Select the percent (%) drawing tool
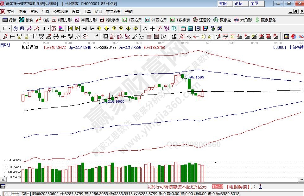This screenshot has height=196, width=304. click(x=188, y=36)
